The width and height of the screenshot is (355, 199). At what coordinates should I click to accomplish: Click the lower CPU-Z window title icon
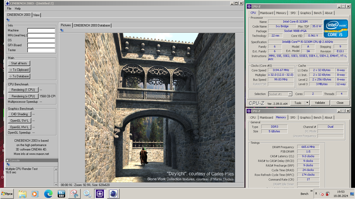tap(249, 111)
